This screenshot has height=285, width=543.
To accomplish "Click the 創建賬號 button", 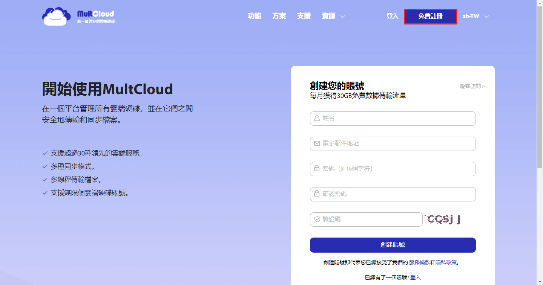I will (x=393, y=245).
